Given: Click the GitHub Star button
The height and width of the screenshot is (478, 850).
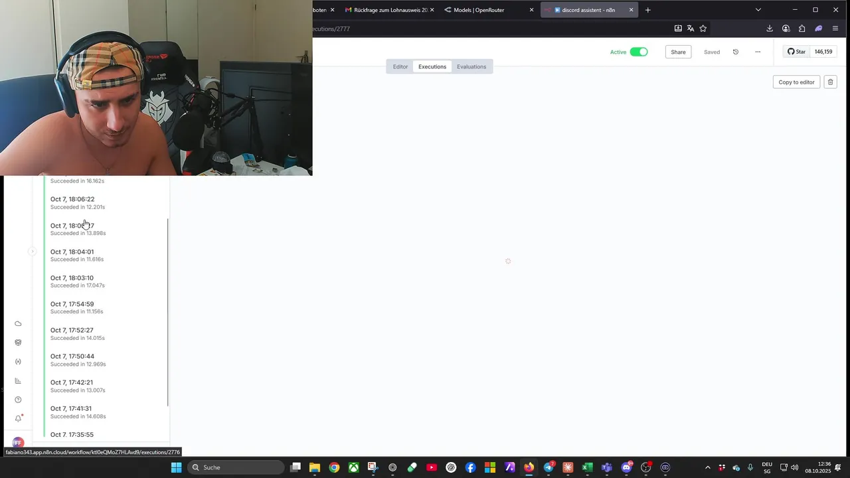Looking at the screenshot, I should tap(796, 52).
